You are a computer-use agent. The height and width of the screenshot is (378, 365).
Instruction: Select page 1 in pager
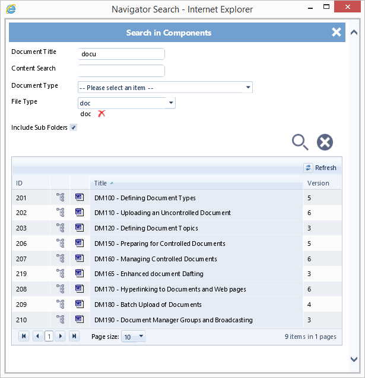pos(49,337)
